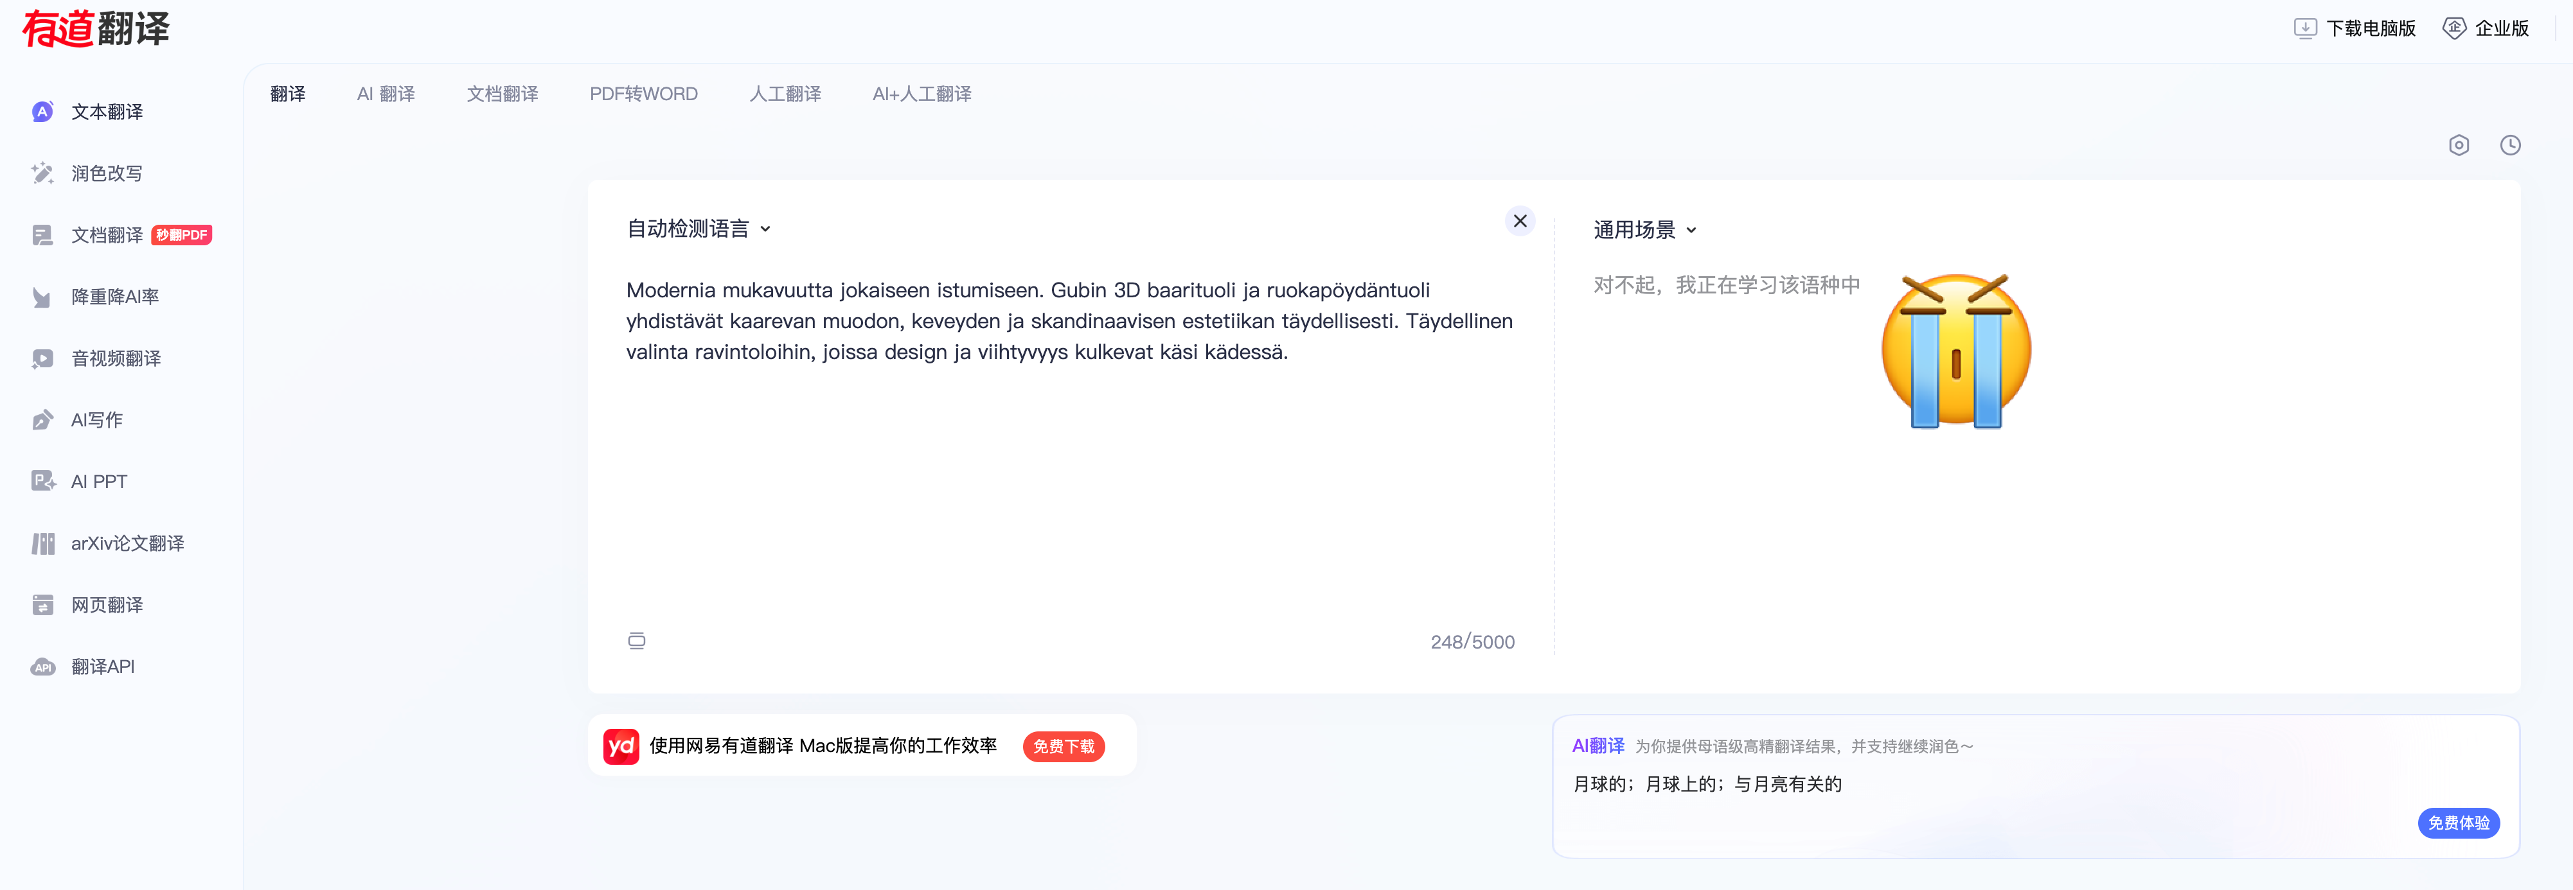Image resolution: width=2573 pixels, height=890 pixels.
Task: Open translation settings hexagon icon
Action: [x=2458, y=146]
